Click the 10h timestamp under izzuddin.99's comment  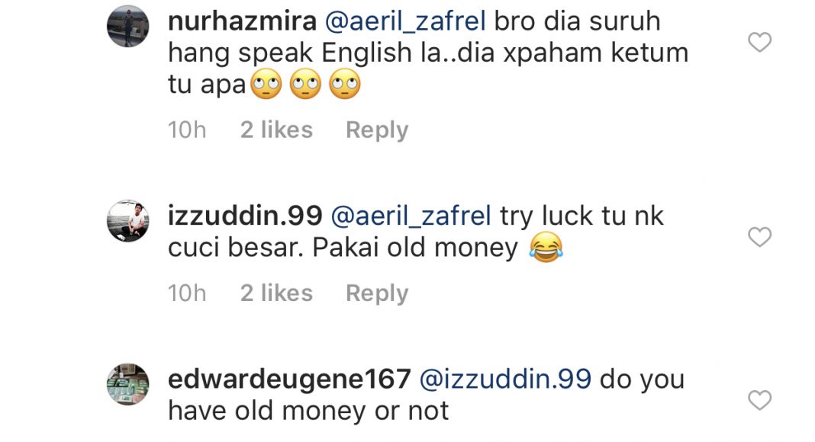coord(187,293)
